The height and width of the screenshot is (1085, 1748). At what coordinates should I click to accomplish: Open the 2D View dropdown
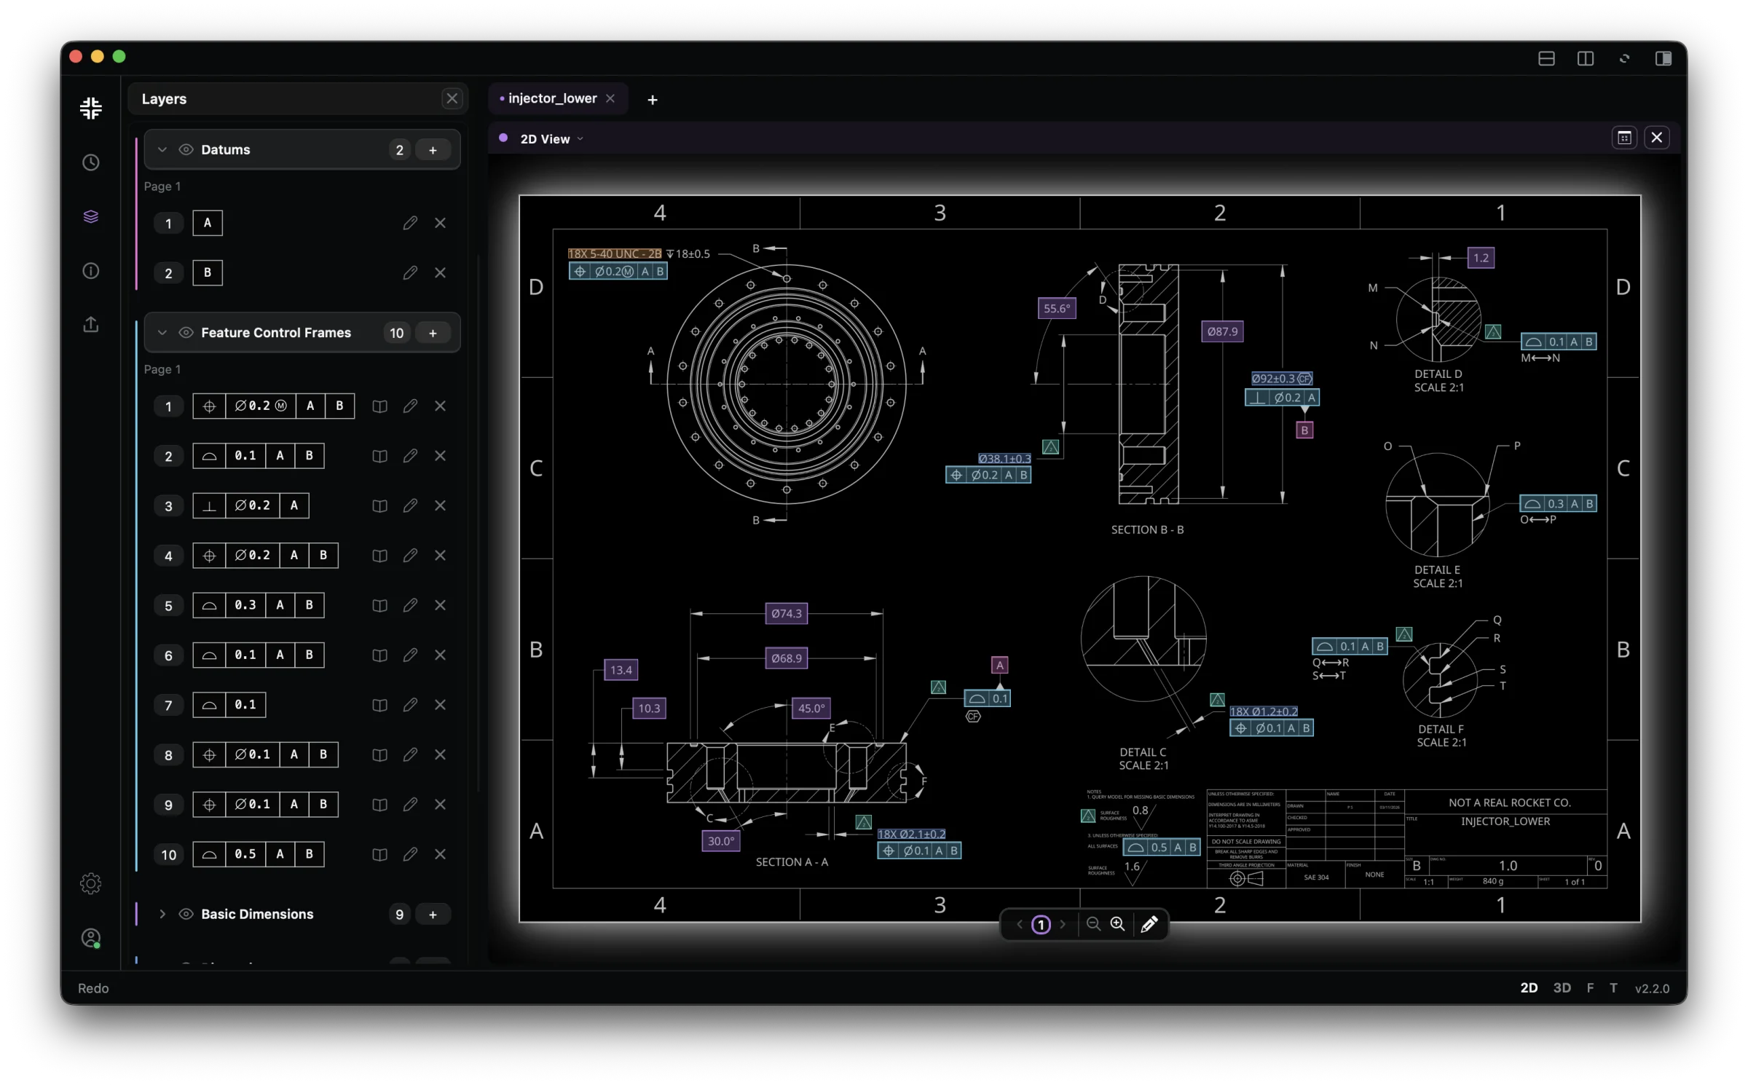(x=551, y=138)
